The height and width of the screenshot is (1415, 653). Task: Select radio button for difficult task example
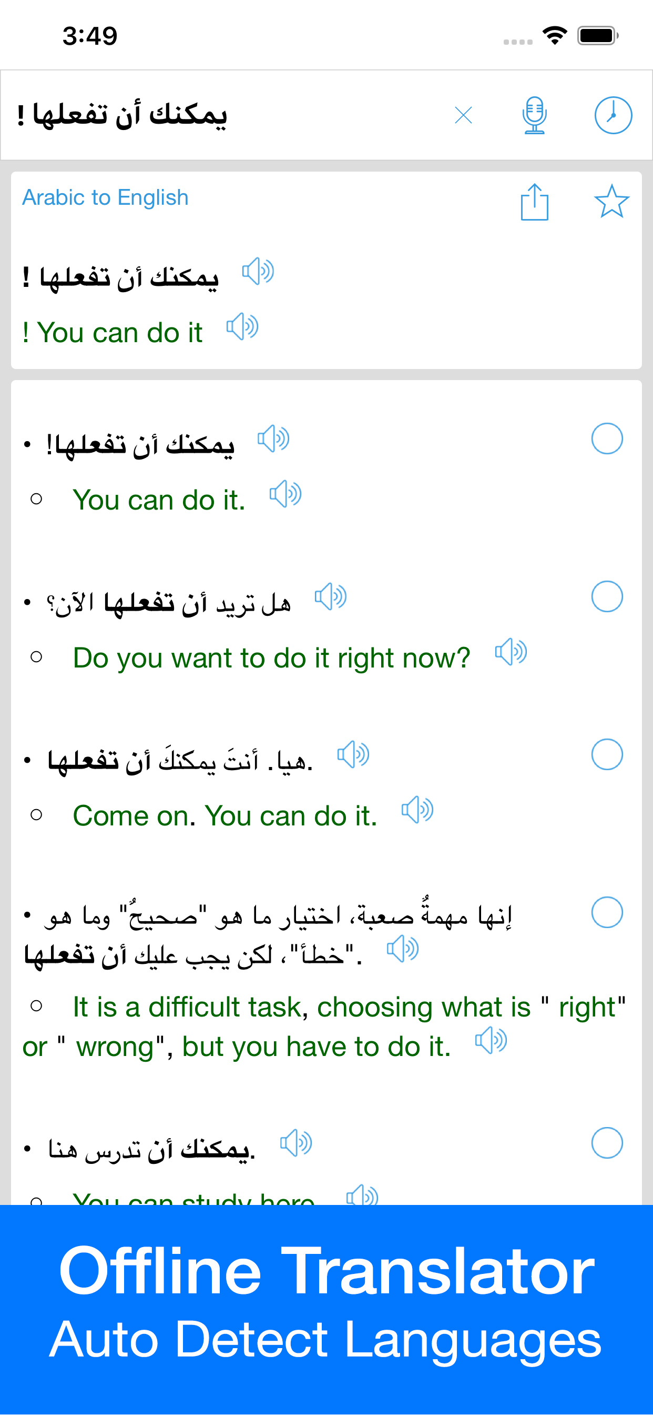[607, 912]
